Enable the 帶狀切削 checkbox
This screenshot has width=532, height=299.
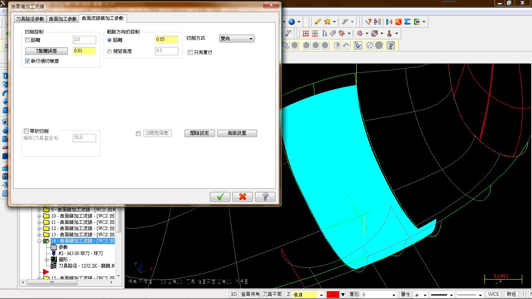(26, 131)
